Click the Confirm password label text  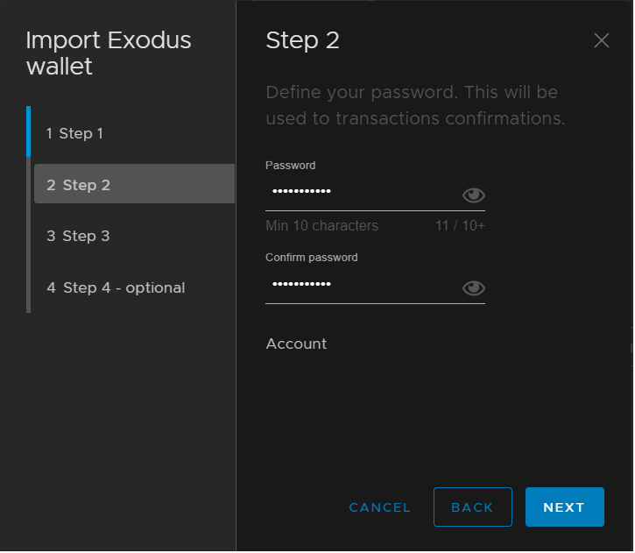pyautogui.click(x=312, y=258)
